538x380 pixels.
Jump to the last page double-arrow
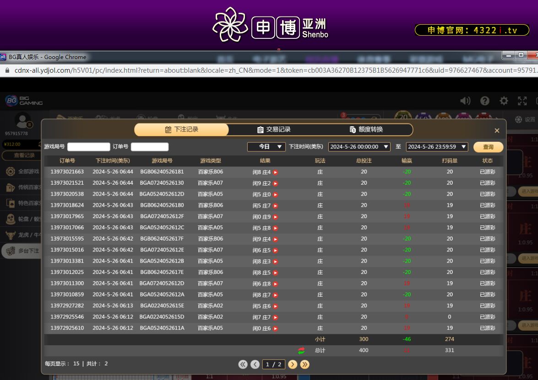[x=305, y=364]
